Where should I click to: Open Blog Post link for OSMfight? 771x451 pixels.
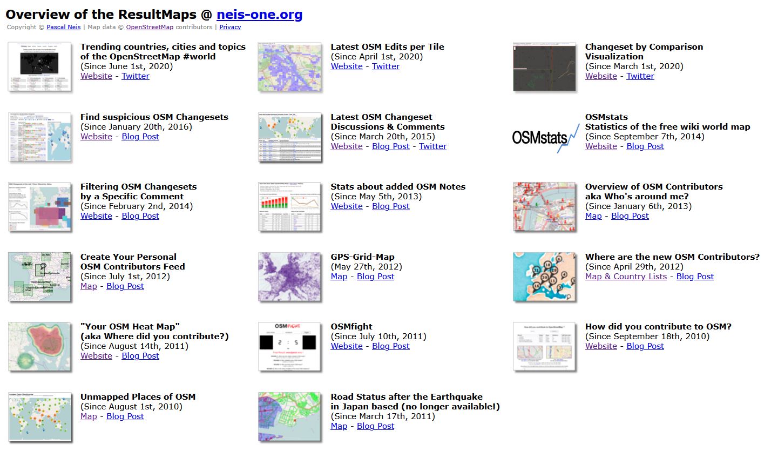391,346
